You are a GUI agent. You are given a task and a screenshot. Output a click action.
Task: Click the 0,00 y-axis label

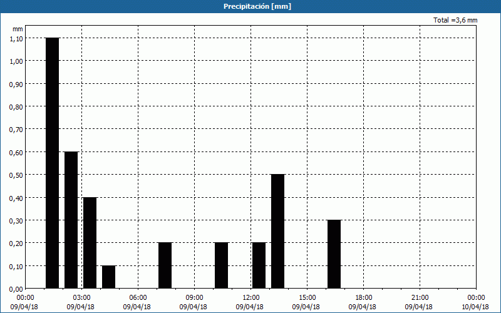pyautogui.click(x=16, y=289)
